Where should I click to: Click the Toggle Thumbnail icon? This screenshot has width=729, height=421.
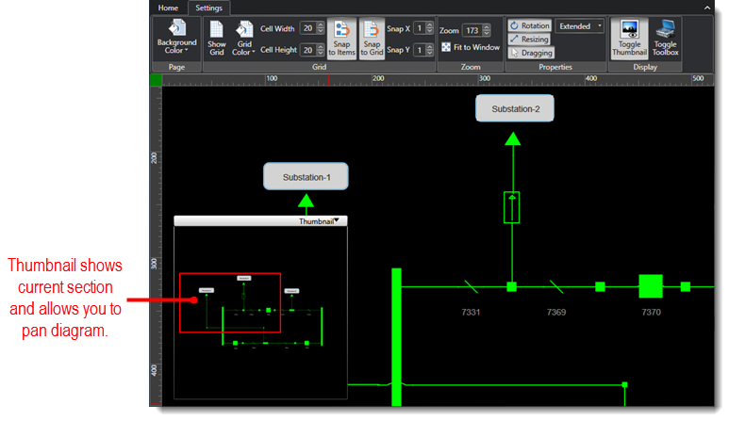click(629, 39)
